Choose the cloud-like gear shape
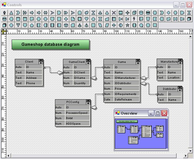 [x=87, y=13]
